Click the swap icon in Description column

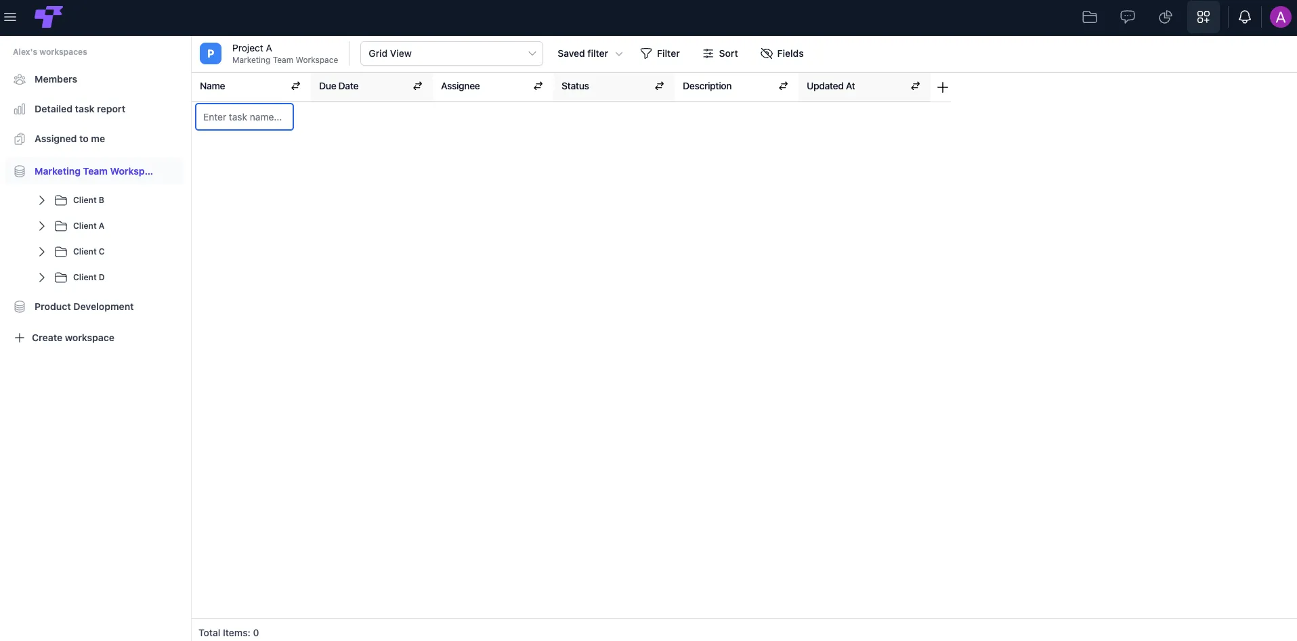click(x=784, y=86)
